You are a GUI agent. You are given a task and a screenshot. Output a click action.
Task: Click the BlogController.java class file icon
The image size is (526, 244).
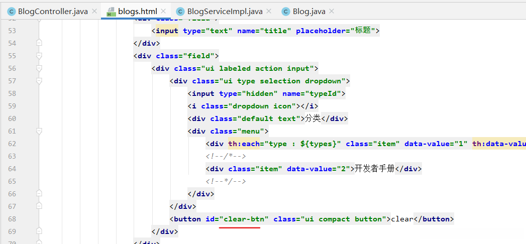pos(12,12)
